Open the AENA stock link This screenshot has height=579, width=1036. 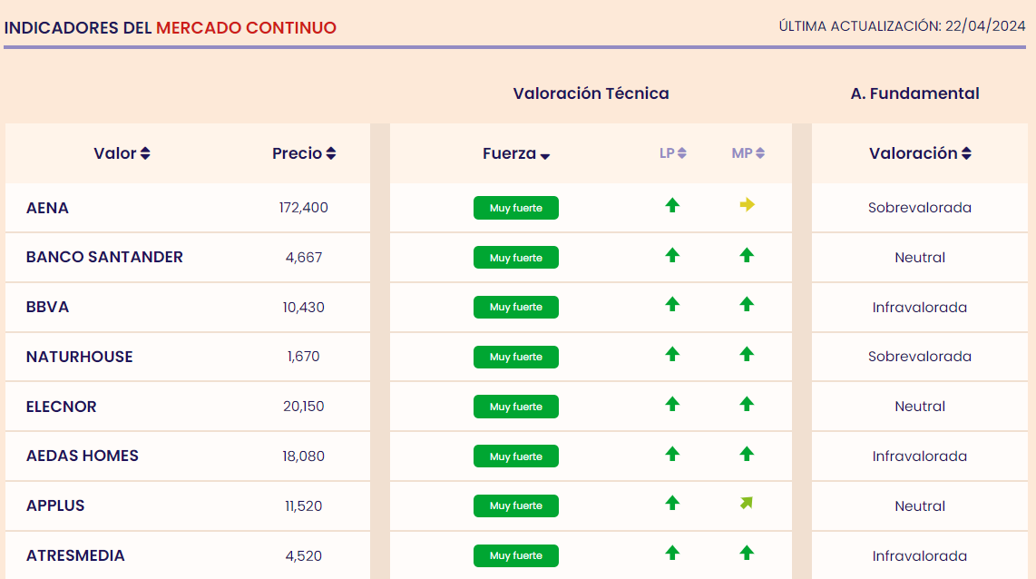pos(47,208)
